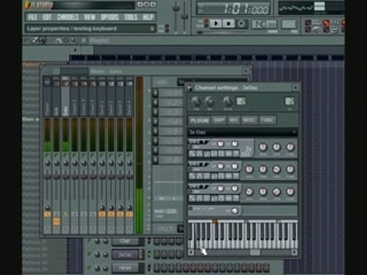Click the Master track fader handle in Mixer

pos(47,177)
